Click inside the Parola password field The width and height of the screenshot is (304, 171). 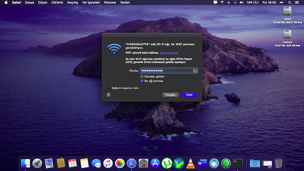click(166, 70)
